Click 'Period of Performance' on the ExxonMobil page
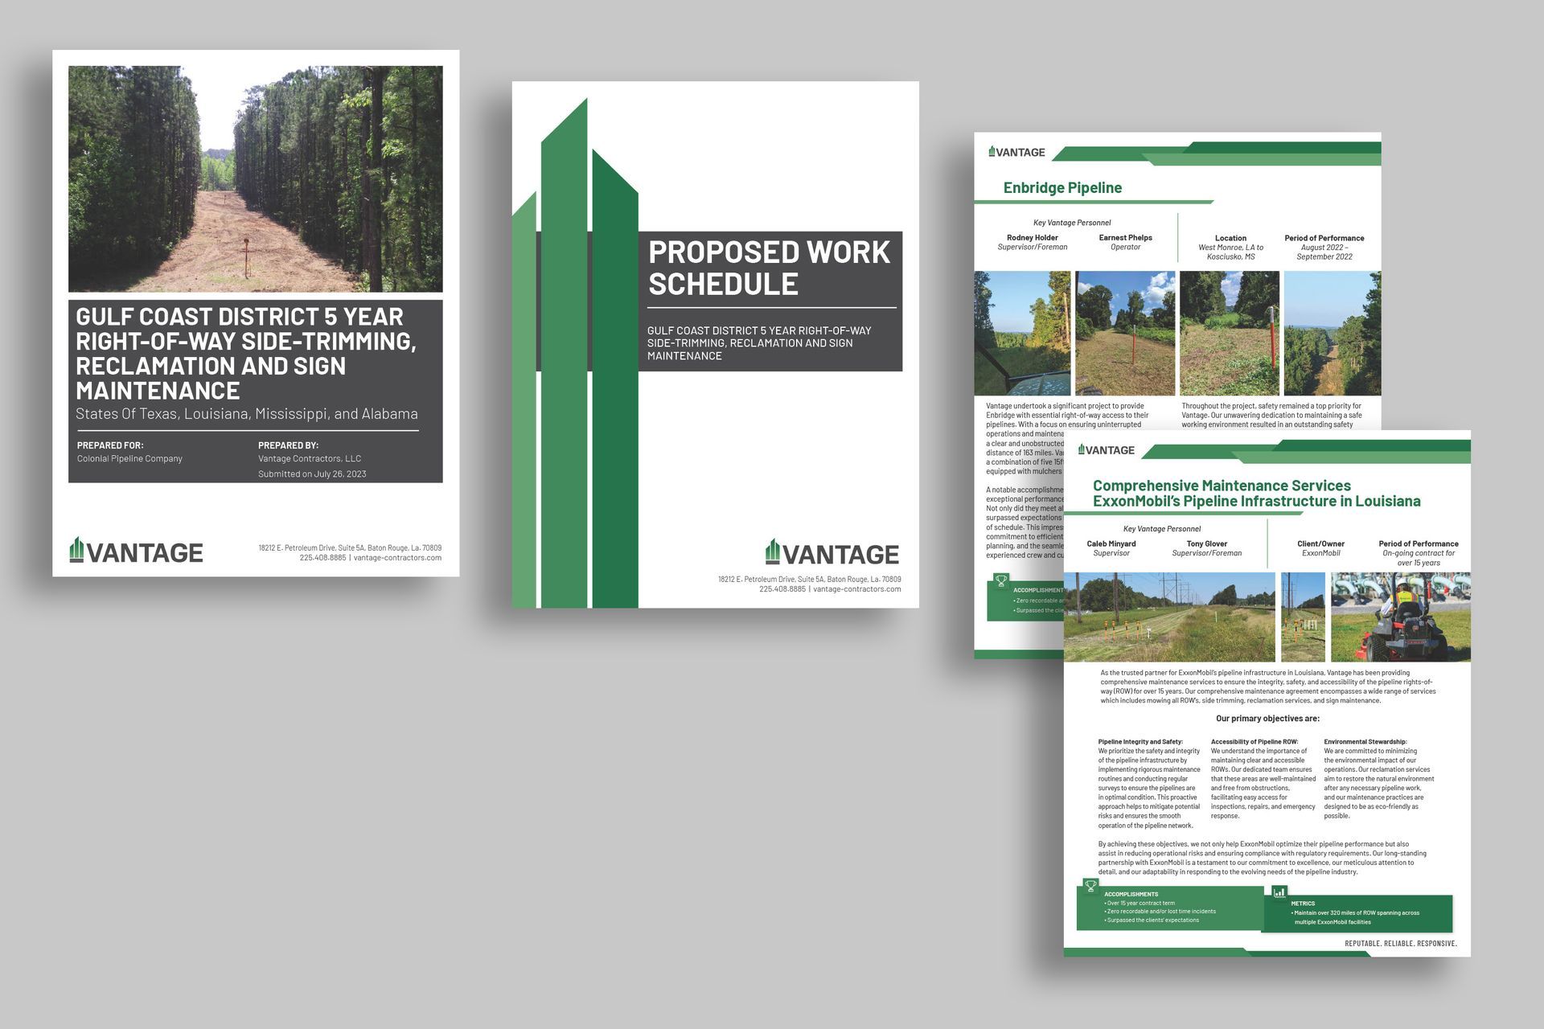Image resolution: width=1544 pixels, height=1029 pixels. click(1419, 544)
